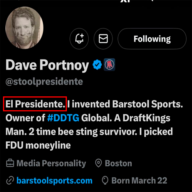Image resolution: width=192 pixels, height=192 pixels.
Task: Click the 'I invented Barstool Sports' bio sentence
Action: click(x=125, y=104)
